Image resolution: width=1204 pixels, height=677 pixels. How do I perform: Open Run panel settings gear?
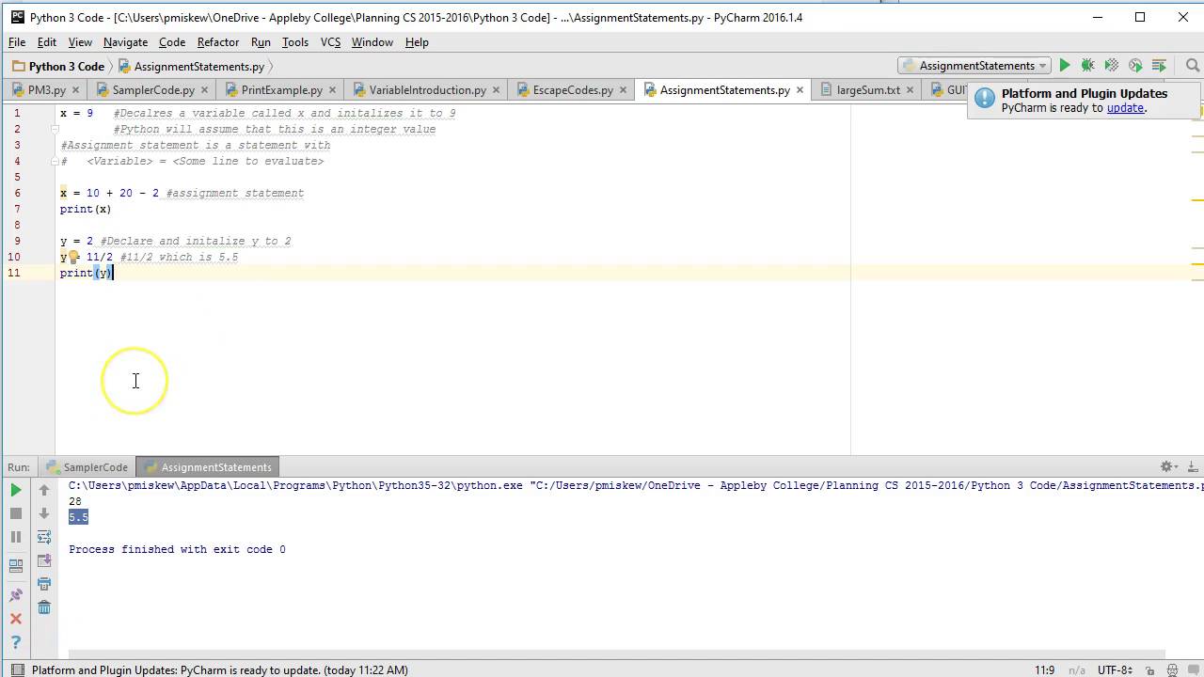pos(1168,466)
